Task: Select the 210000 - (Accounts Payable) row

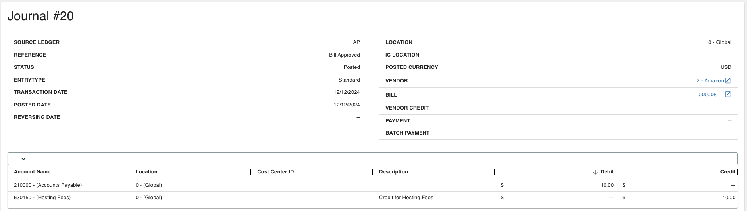Action: coord(373,185)
